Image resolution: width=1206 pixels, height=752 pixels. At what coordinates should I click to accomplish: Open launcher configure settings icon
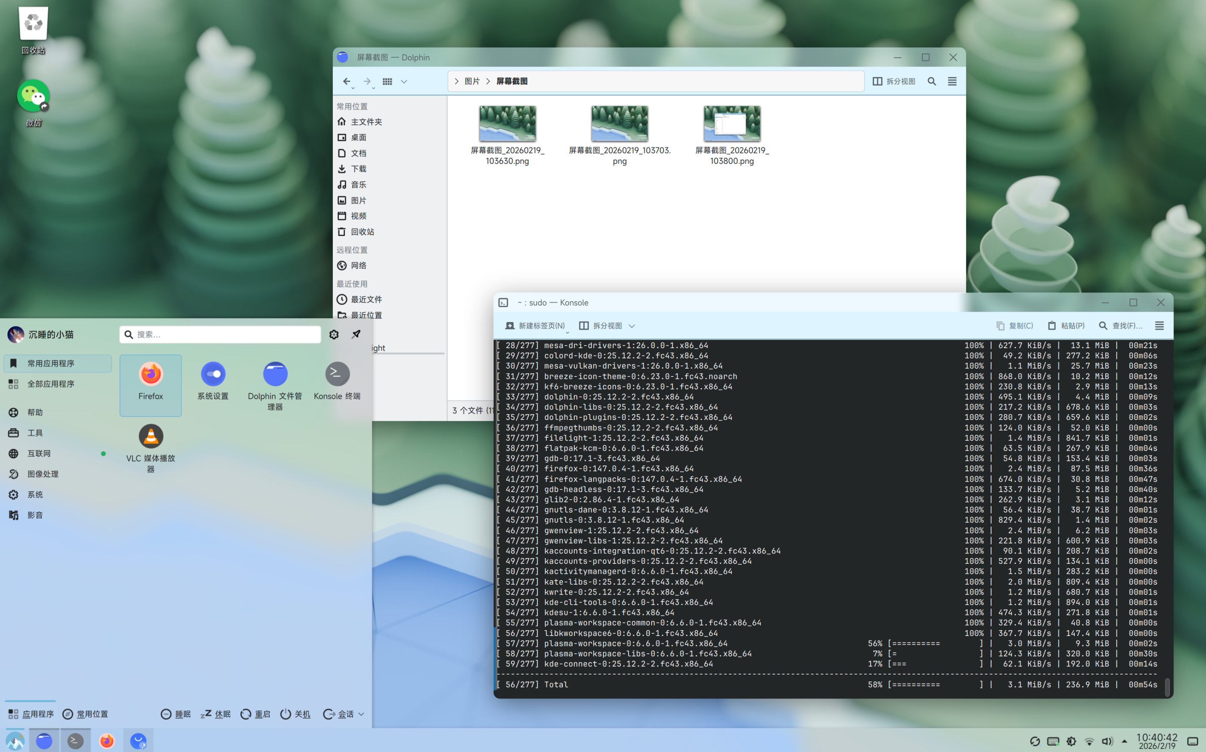(x=334, y=334)
